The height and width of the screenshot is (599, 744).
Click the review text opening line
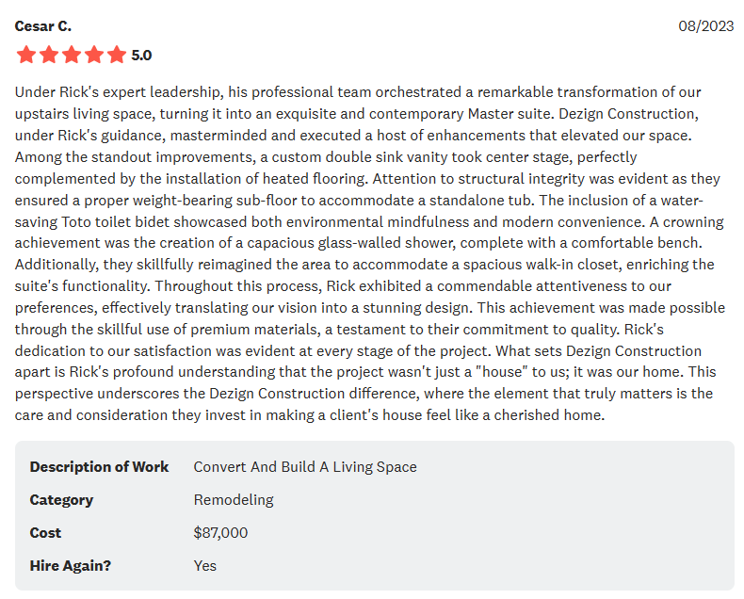(358, 92)
